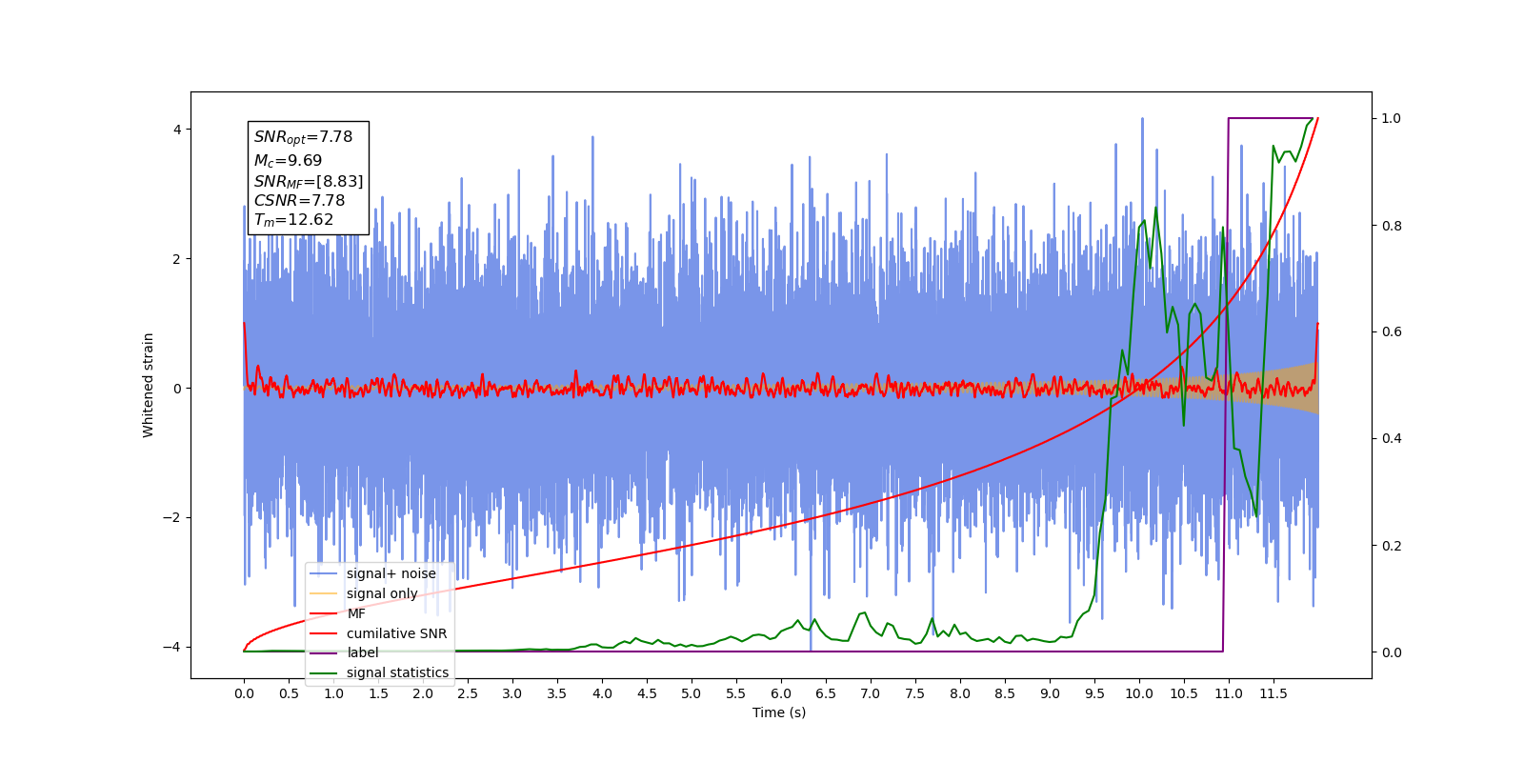Click the green line sample in legend
Image resolution: width=1524 pixels, height=762 pixels.
[x=324, y=672]
